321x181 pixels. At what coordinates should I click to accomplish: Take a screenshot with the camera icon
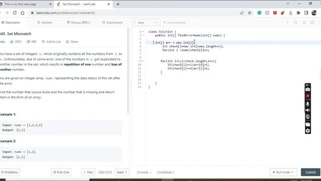[x=307, y=89]
